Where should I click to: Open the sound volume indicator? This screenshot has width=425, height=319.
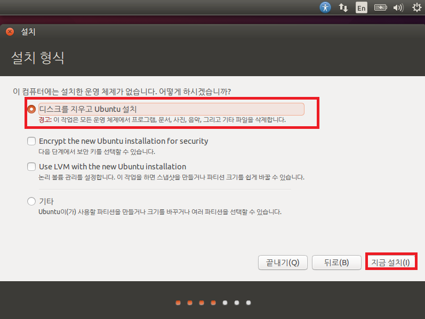(398, 7)
